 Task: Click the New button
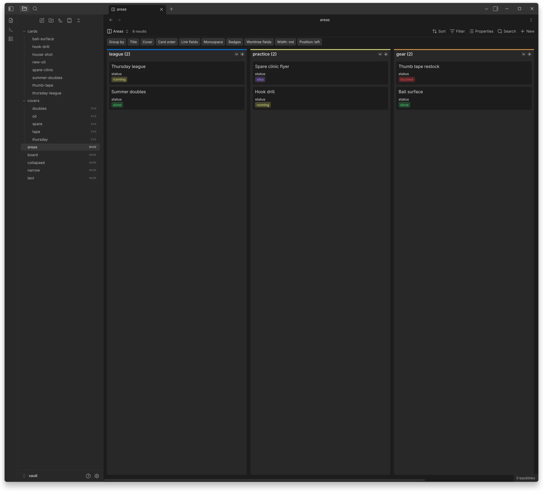pos(527,31)
